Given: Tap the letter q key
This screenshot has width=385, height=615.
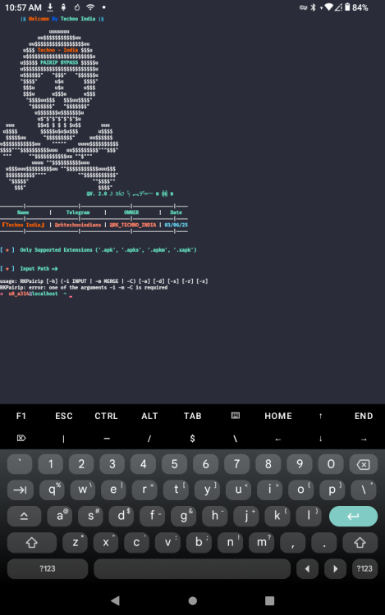Looking at the screenshot, I should point(52,490).
